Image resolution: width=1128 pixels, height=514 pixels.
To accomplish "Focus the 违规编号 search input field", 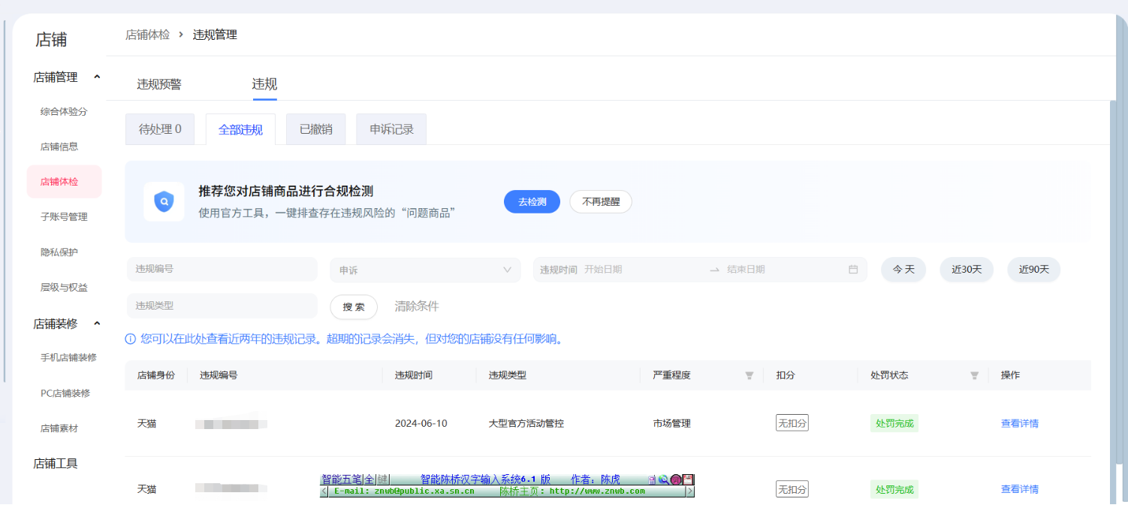I will point(222,269).
